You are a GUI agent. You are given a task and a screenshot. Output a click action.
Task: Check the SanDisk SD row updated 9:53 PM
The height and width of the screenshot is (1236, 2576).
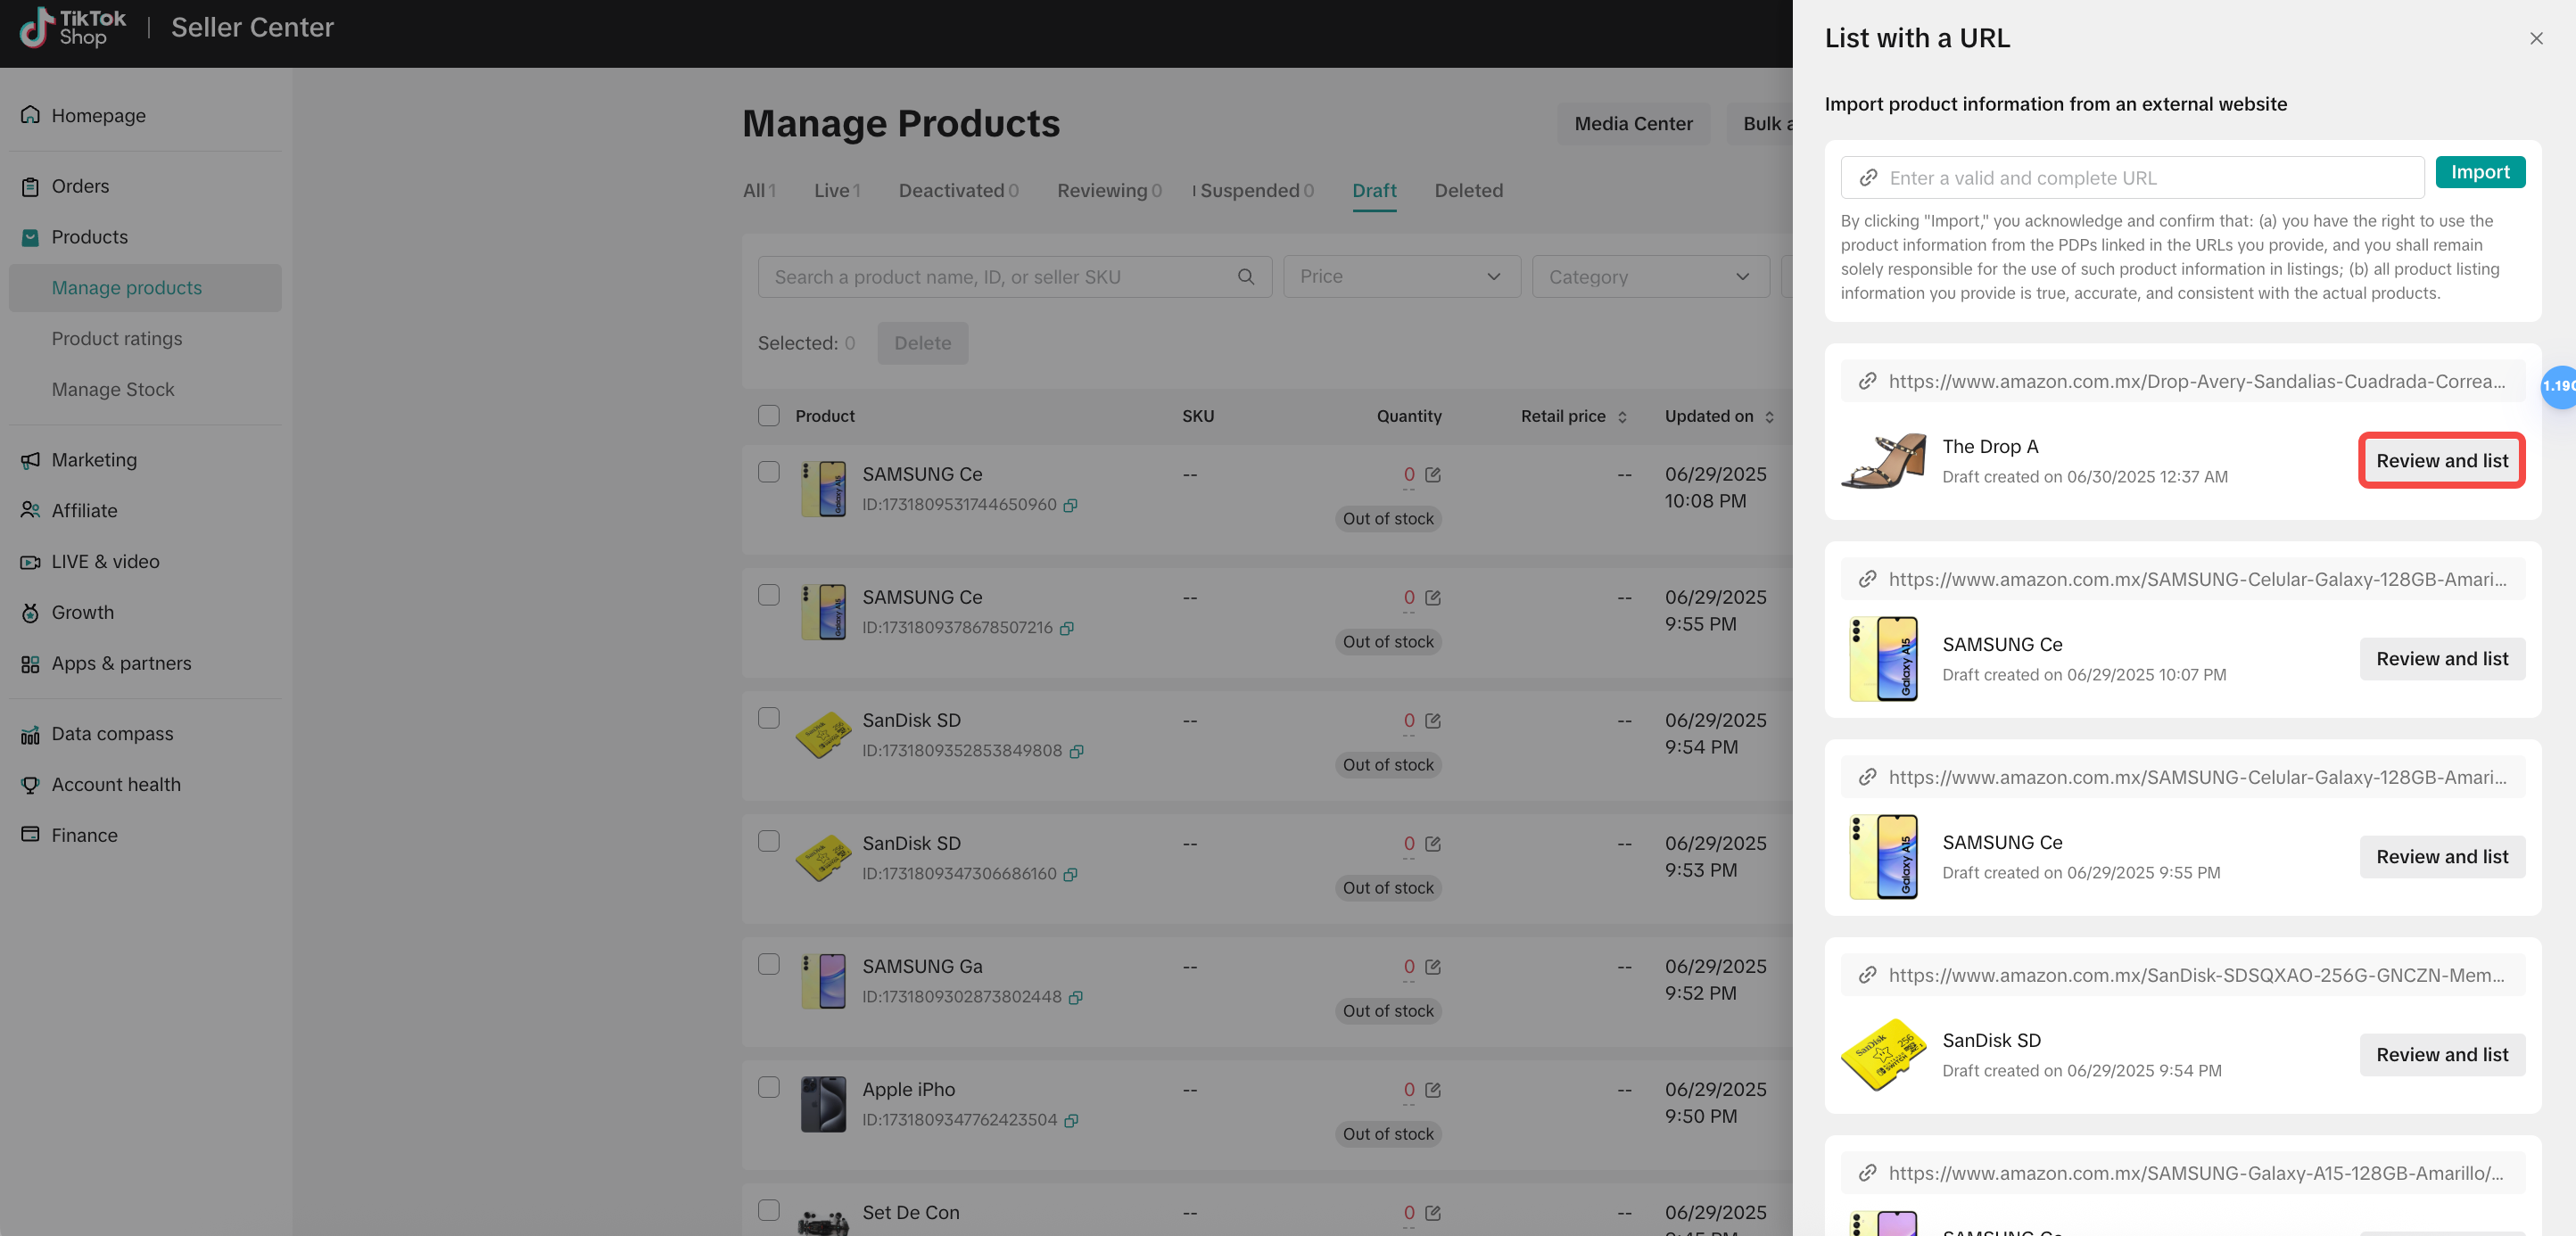coord(768,841)
